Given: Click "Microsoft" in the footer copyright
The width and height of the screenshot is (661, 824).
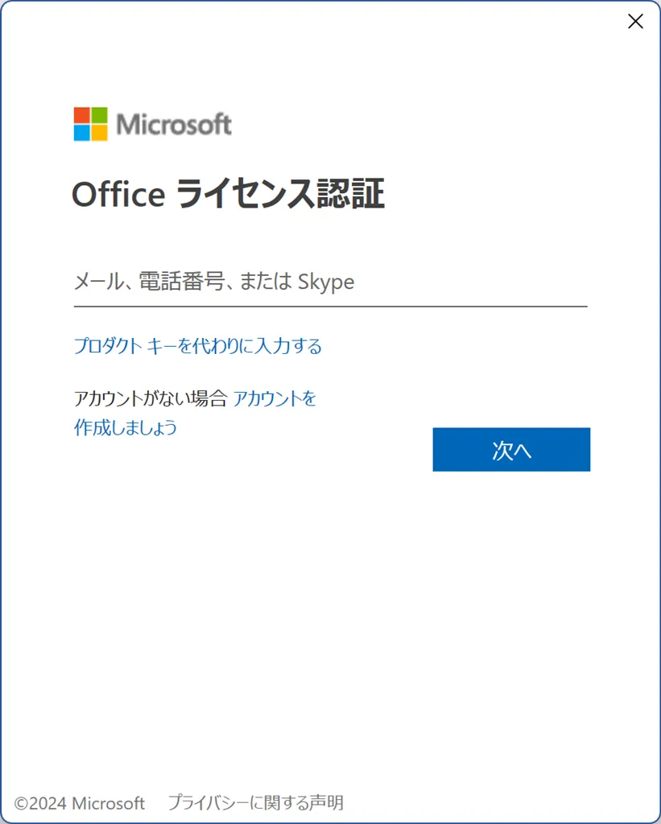Looking at the screenshot, I should click(x=109, y=803).
